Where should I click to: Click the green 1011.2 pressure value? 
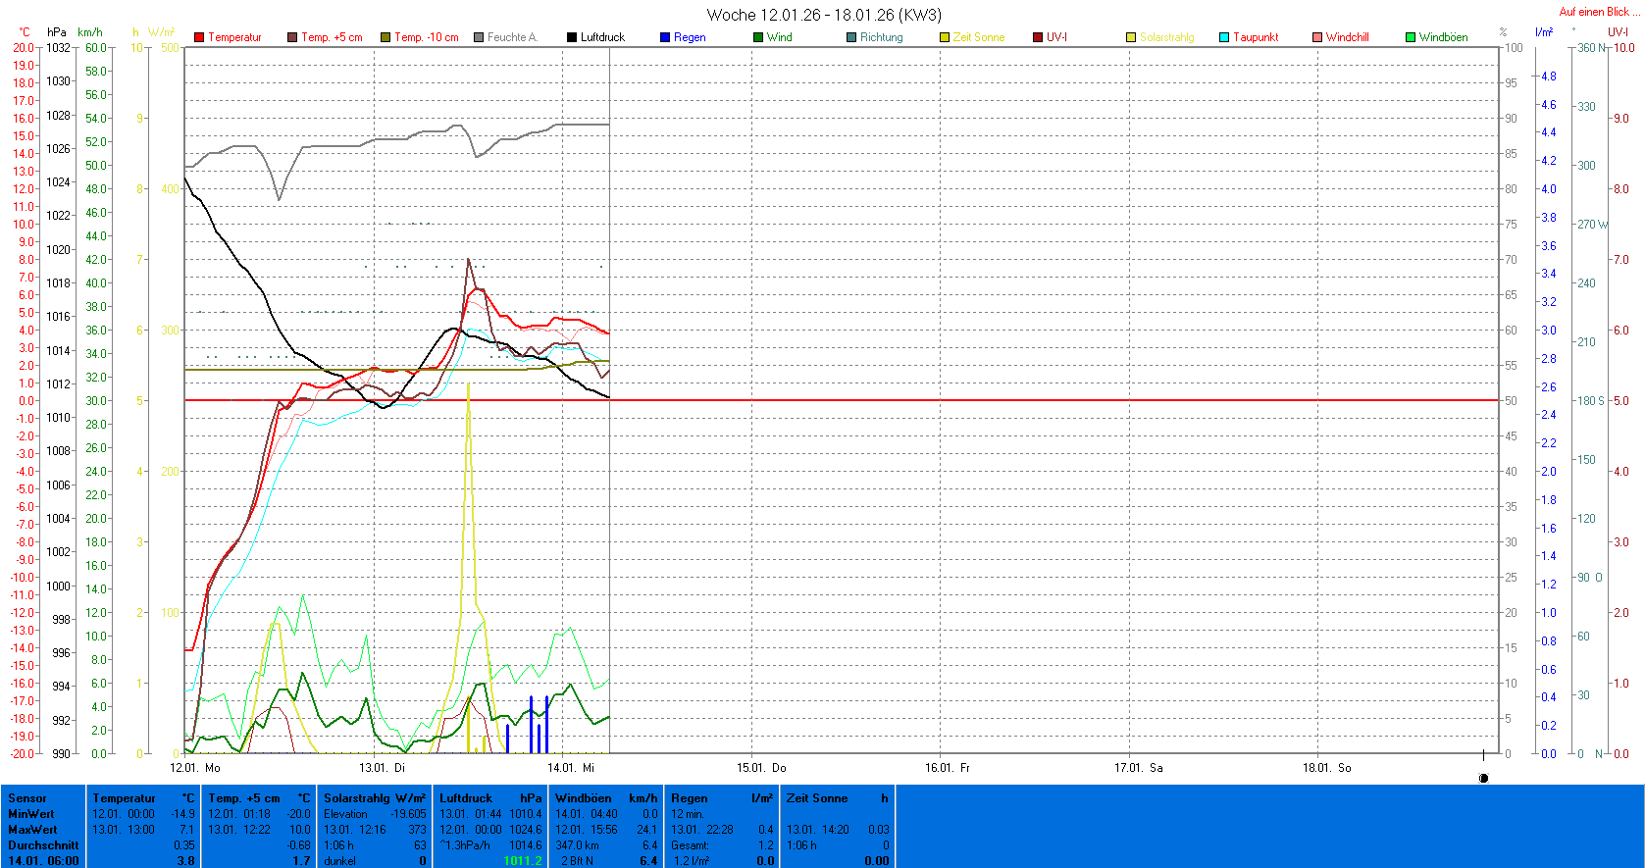[x=522, y=860]
